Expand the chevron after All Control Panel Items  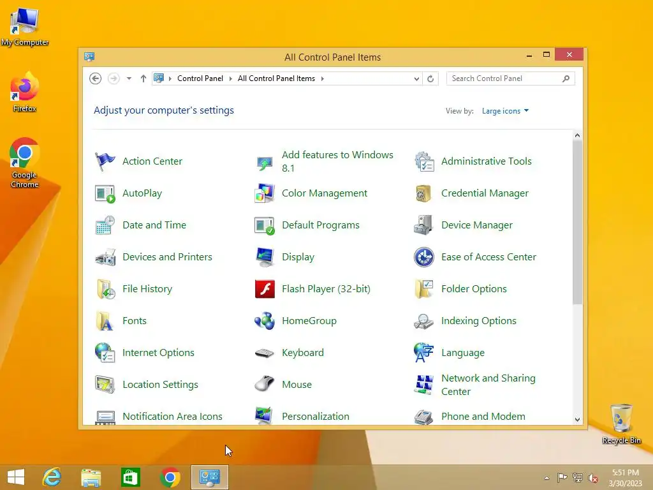pos(322,78)
